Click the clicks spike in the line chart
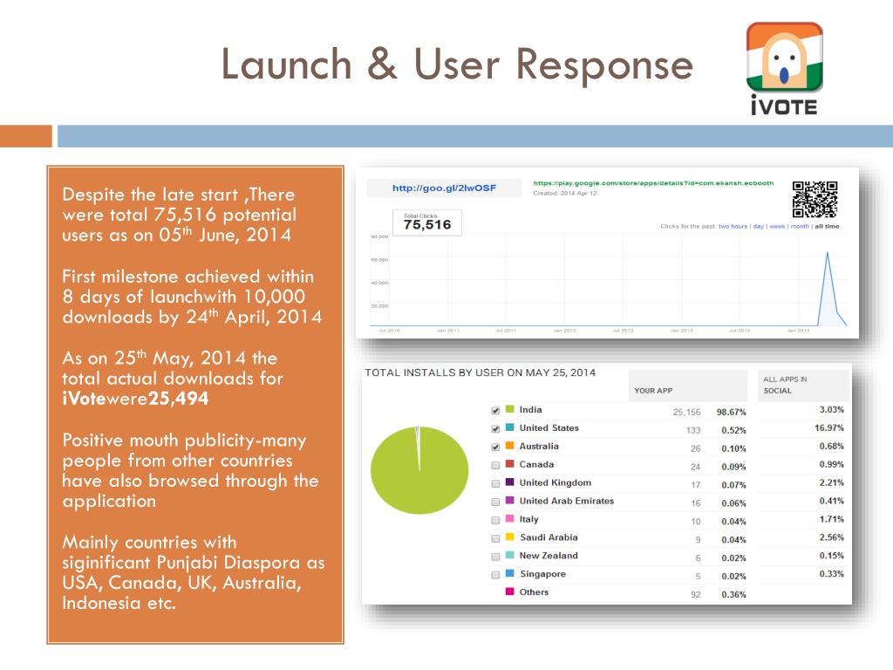 [x=828, y=288]
